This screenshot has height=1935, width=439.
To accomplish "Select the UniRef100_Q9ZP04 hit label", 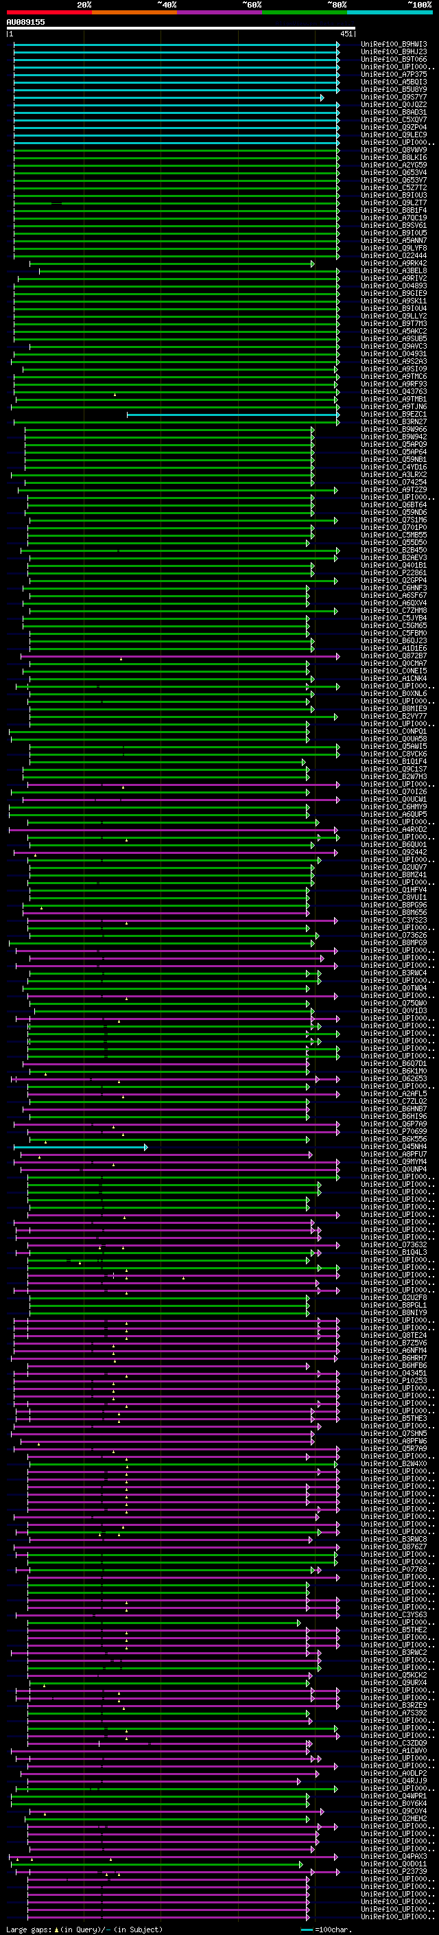I will pyautogui.click(x=394, y=127).
